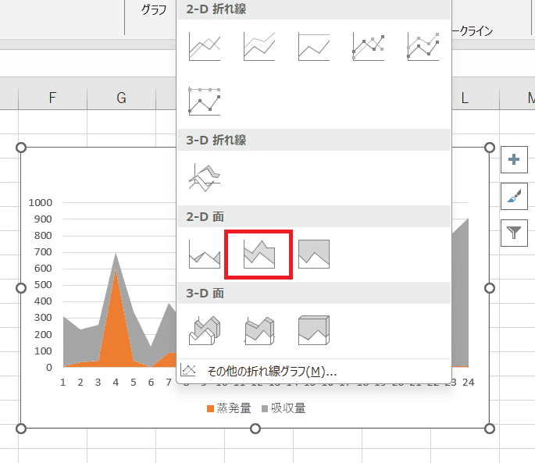The image size is (535, 463).
Task: Click the 0 vertical axis label
Action: (49, 368)
